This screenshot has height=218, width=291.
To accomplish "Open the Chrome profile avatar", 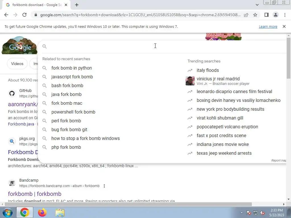I will [x=276, y=15].
